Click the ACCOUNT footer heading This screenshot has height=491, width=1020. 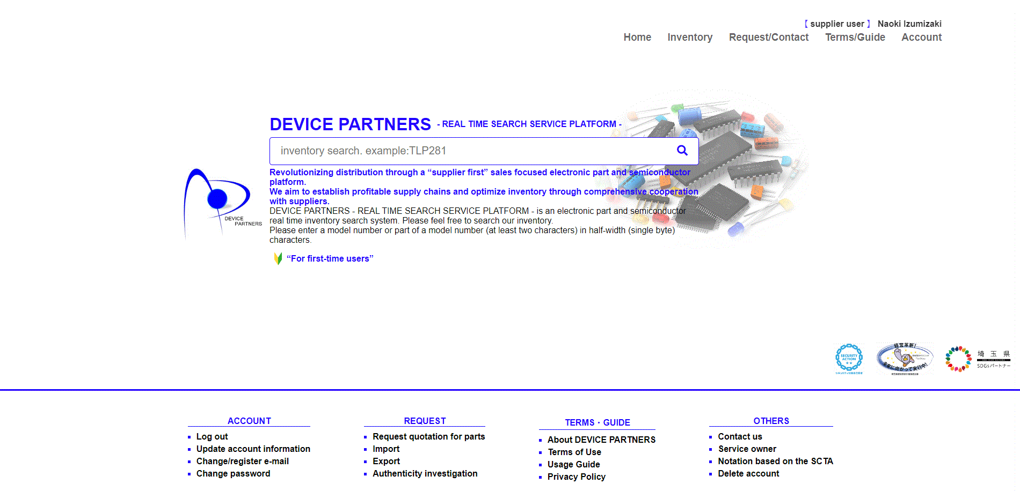(249, 421)
